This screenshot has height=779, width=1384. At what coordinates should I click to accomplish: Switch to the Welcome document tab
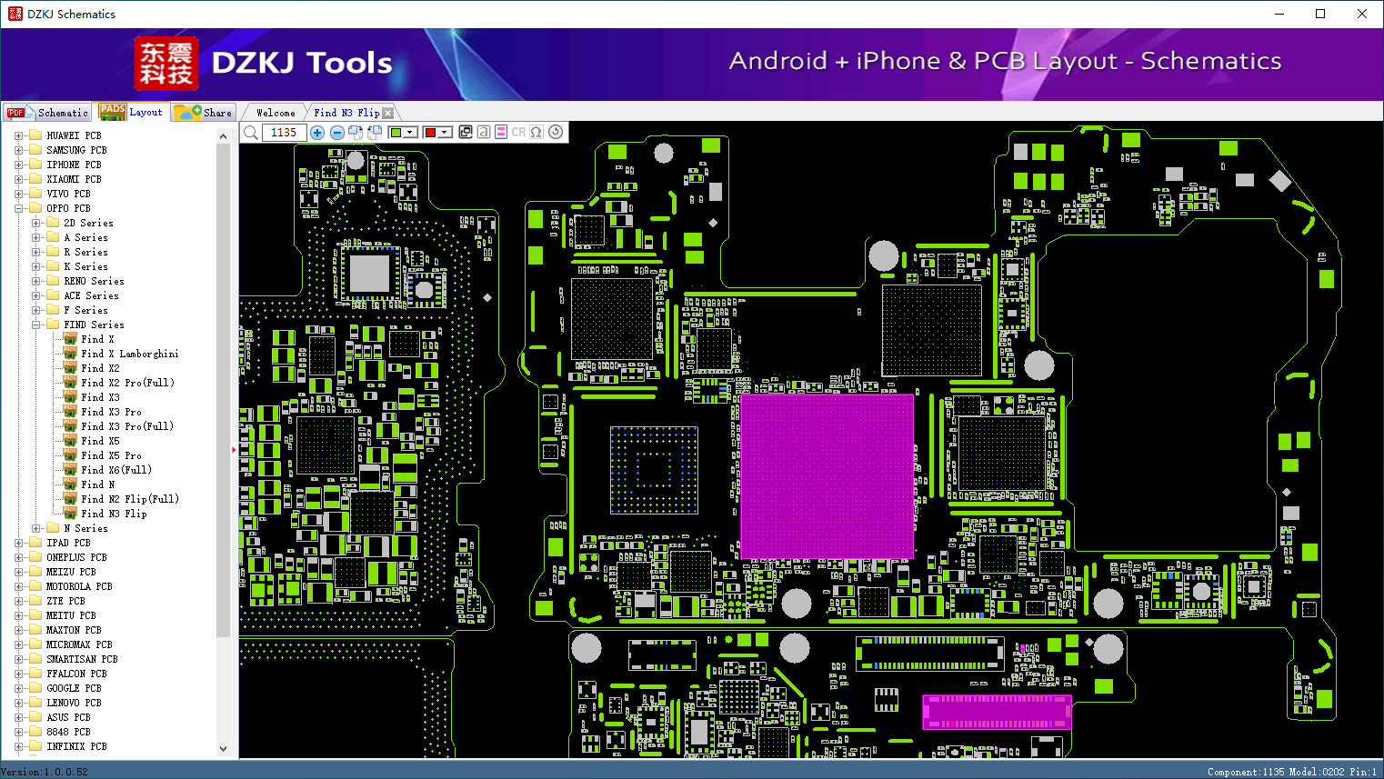pos(276,113)
